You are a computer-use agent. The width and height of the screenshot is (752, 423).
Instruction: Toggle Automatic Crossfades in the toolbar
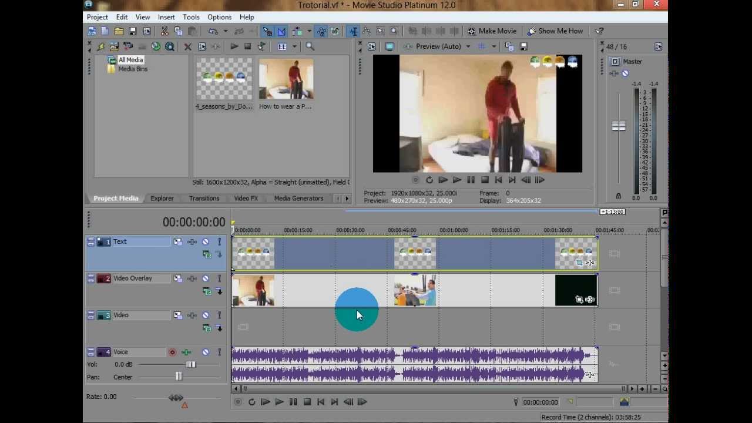click(x=281, y=31)
